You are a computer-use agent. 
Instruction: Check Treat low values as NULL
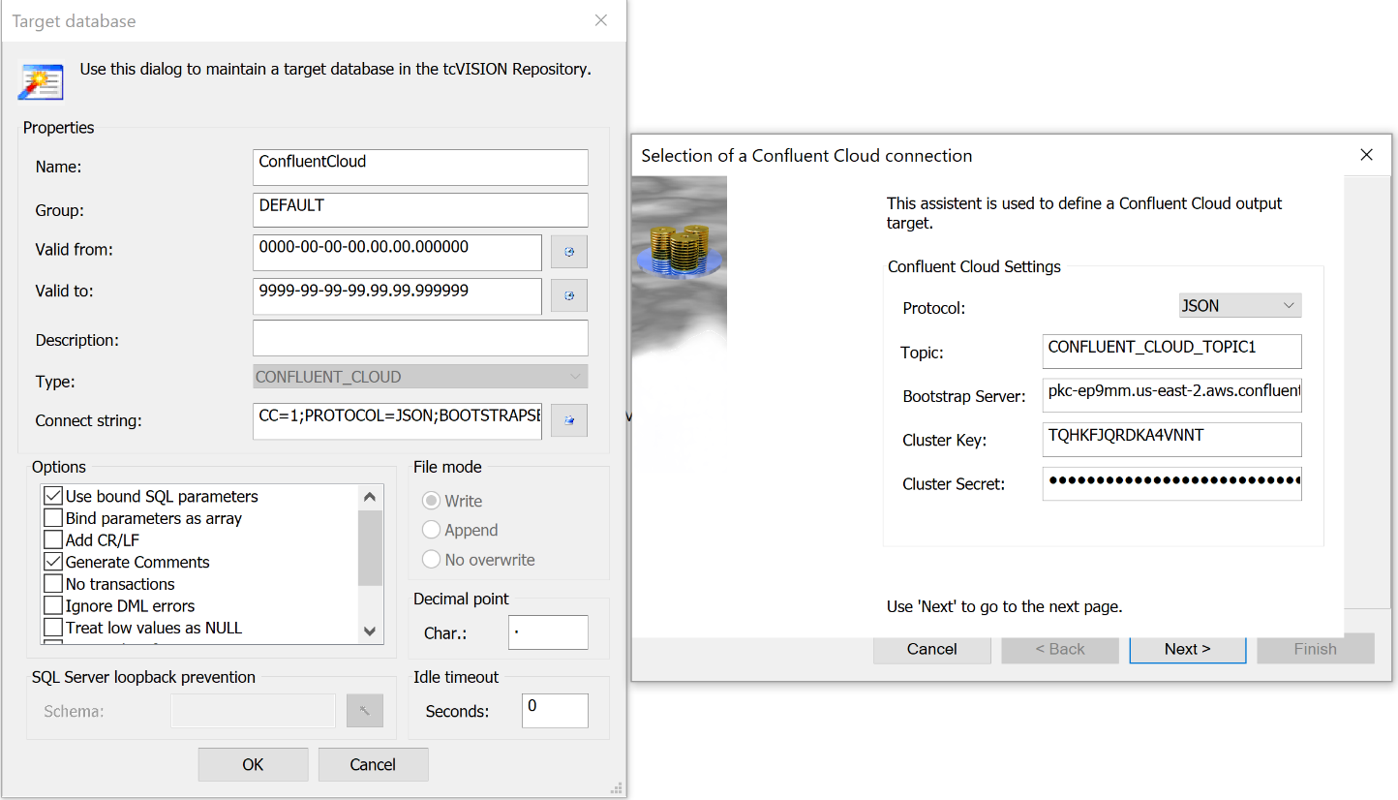(53, 628)
